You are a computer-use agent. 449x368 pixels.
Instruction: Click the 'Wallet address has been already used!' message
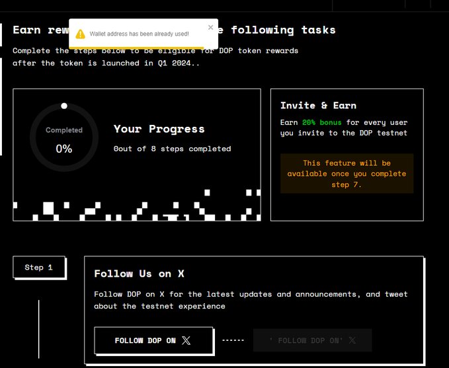coord(139,34)
